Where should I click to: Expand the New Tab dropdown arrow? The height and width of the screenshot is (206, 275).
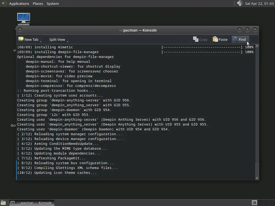pos(41,42)
